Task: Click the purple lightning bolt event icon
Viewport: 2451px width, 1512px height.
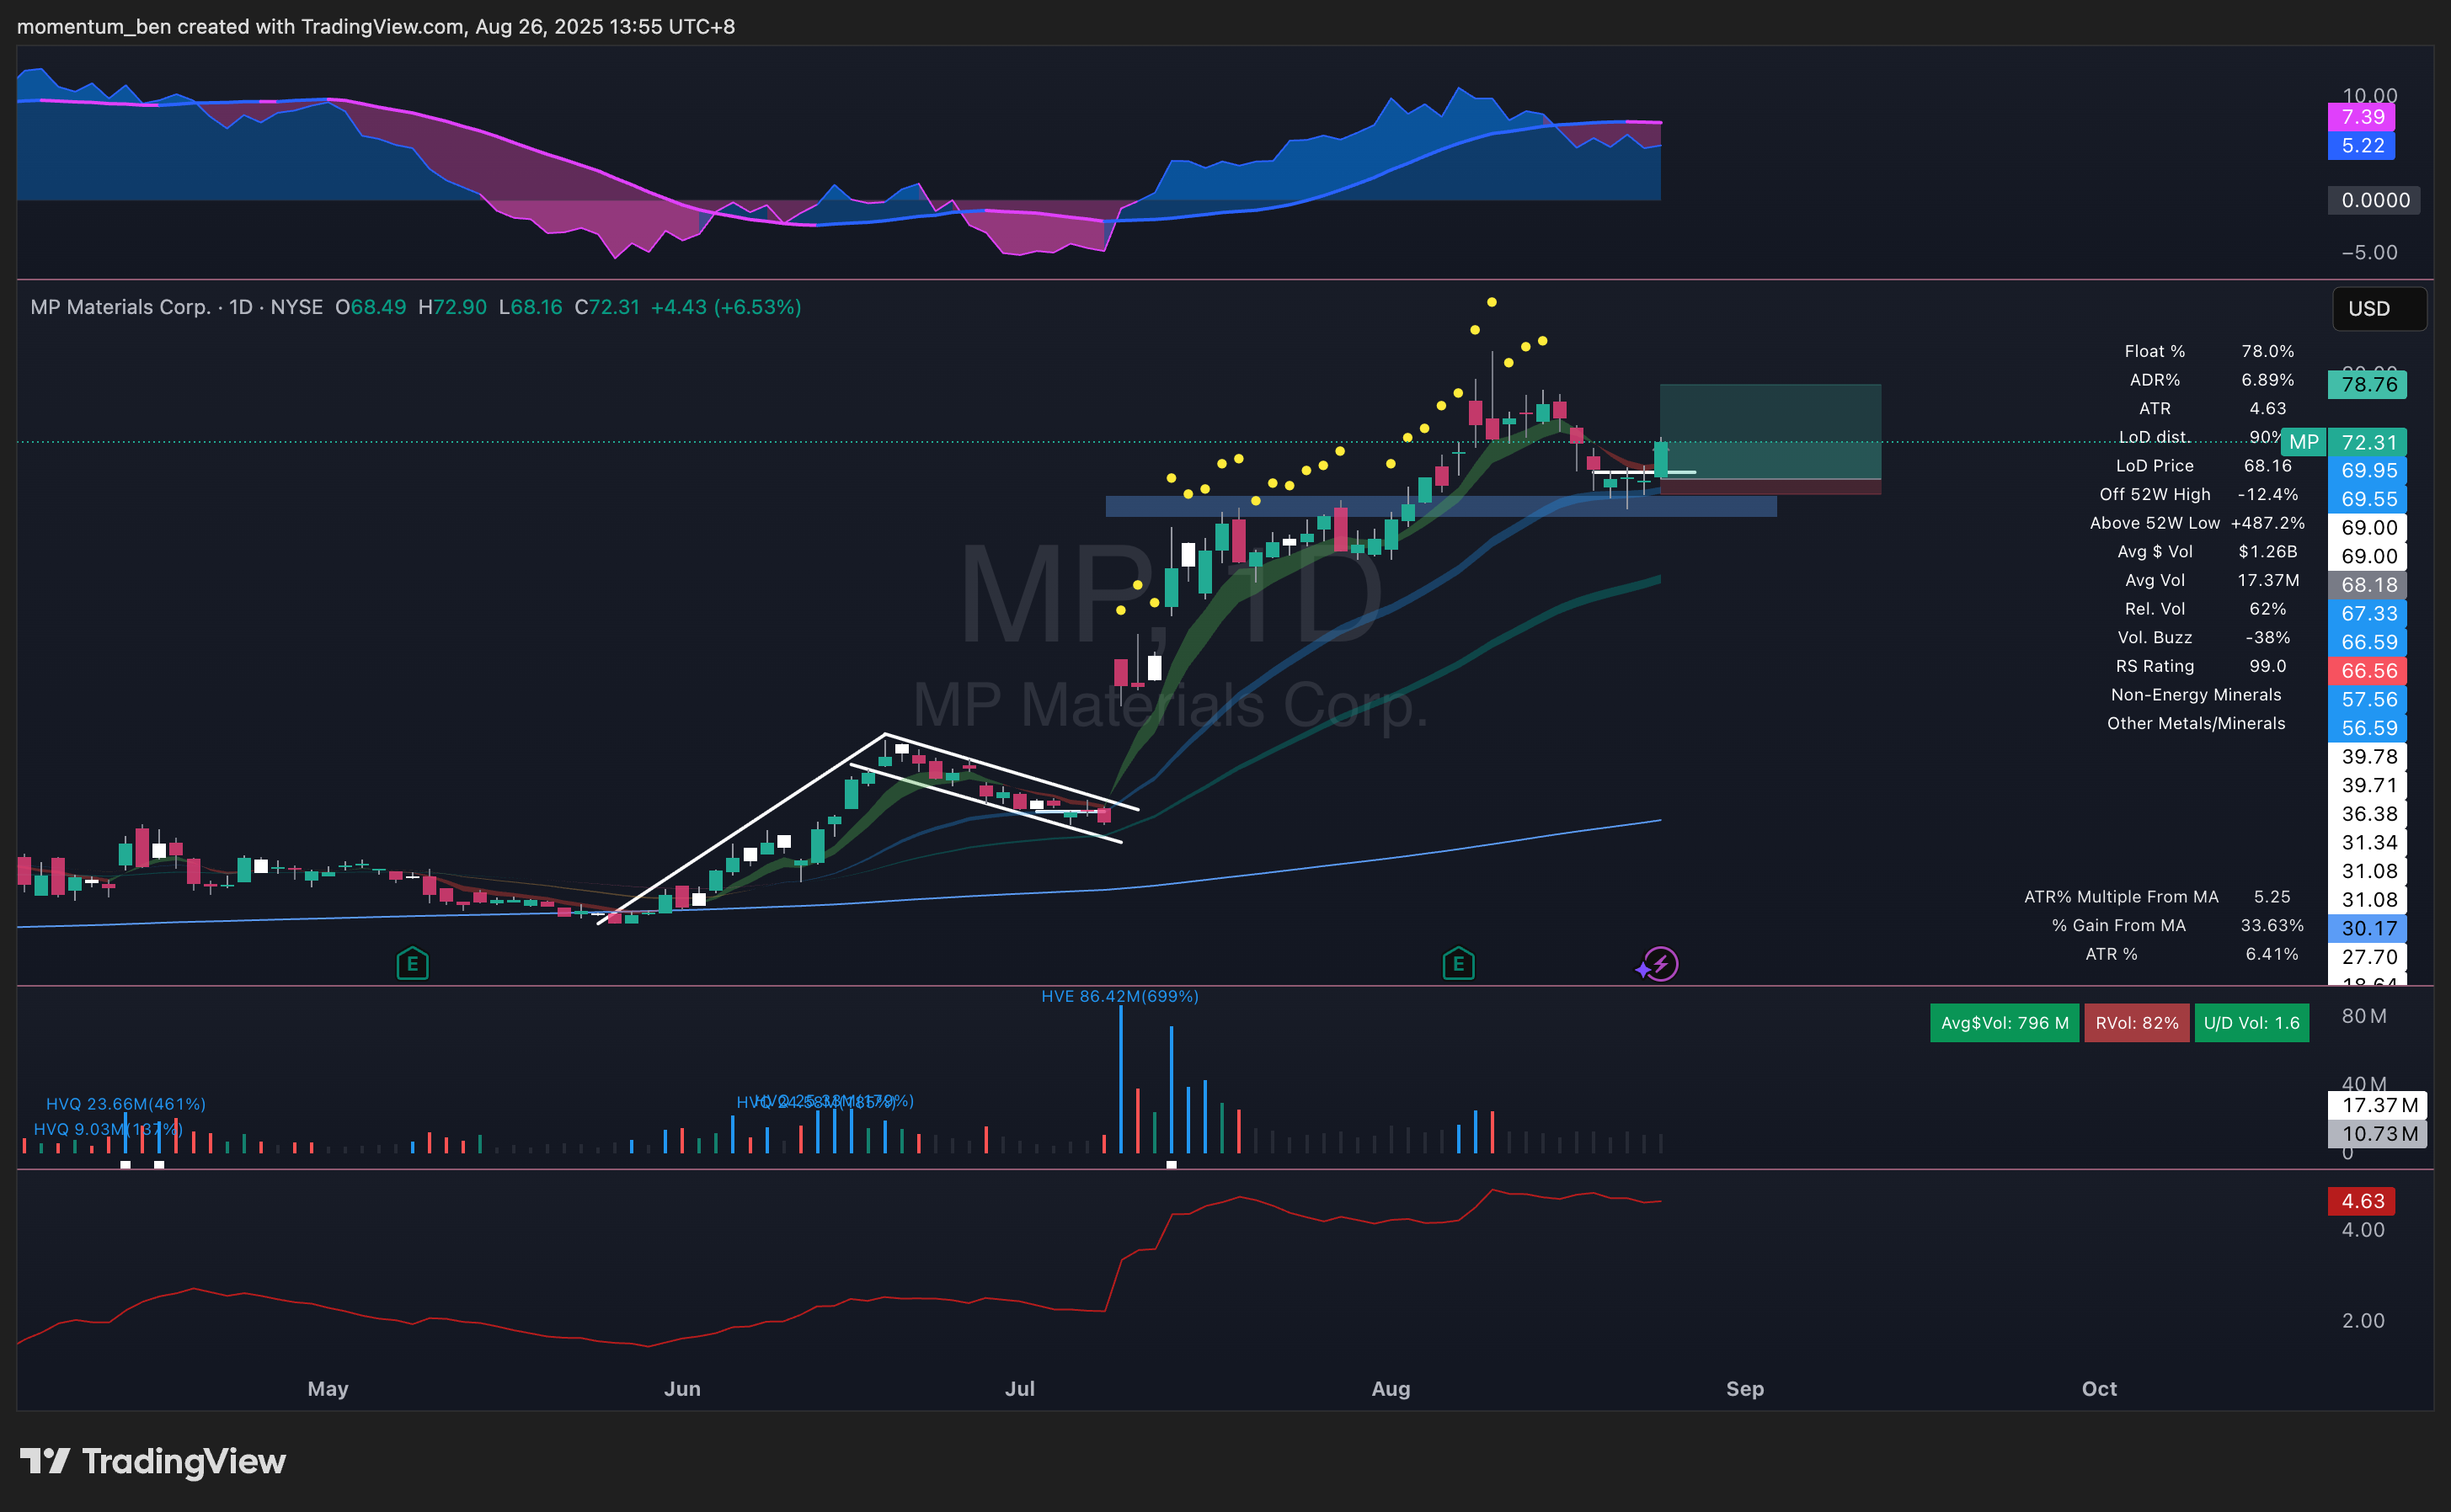Action: coord(1661,964)
